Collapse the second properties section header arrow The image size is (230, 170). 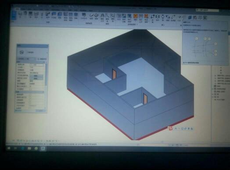click(x=43, y=92)
